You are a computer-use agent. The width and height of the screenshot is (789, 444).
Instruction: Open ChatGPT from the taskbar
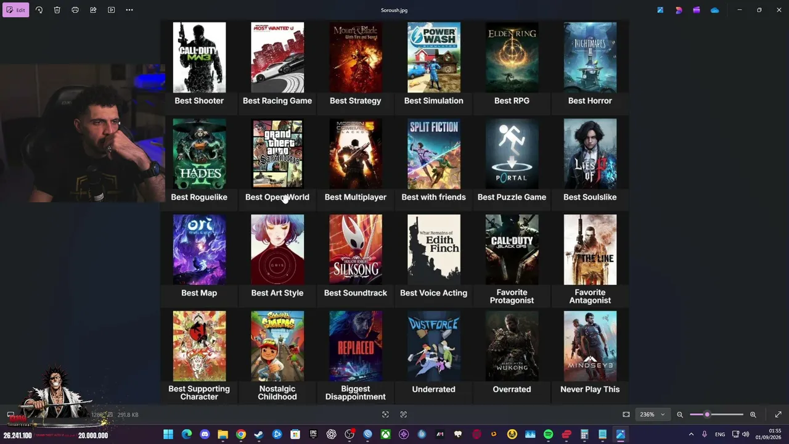(x=332, y=435)
